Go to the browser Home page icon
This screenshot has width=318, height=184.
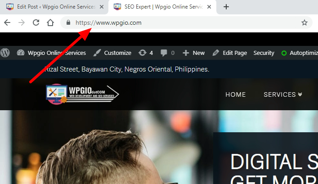[x=50, y=22]
